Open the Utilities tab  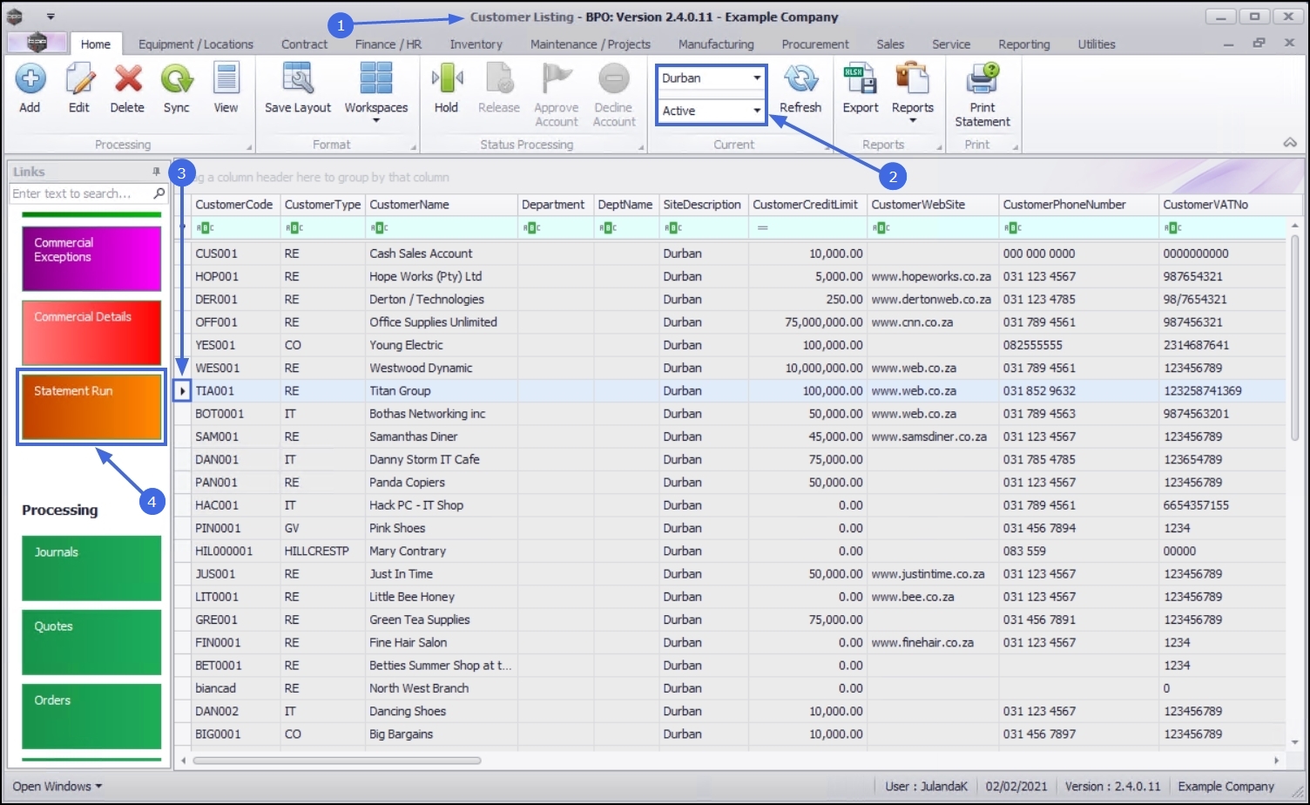coord(1097,44)
